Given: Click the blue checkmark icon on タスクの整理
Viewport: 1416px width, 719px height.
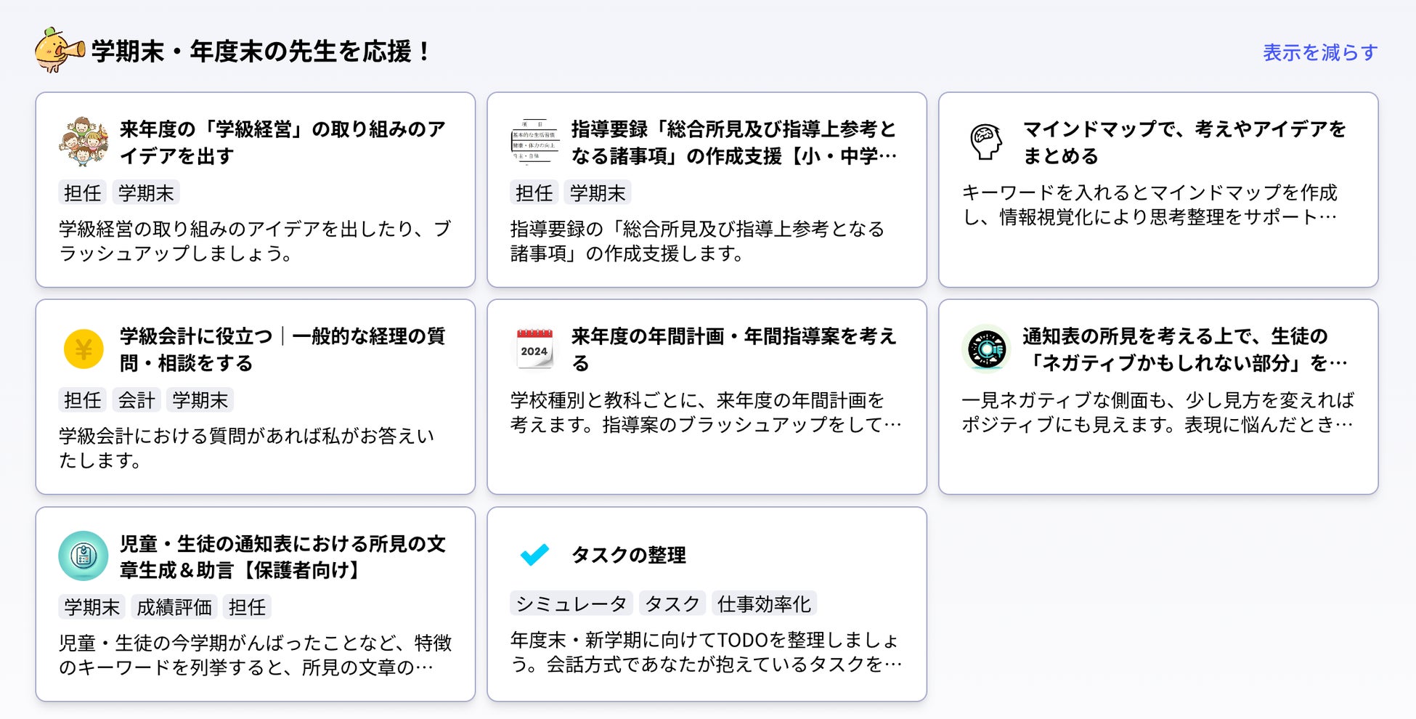Looking at the screenshot, I should click(534, 555).
